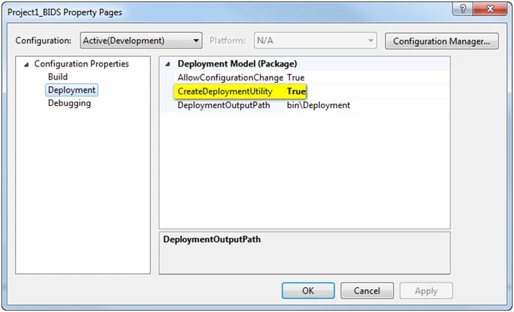The width and height of the screenshot is (514, 312).
Task: Select the Deployment page in the tree
Action: coord(72,90)
